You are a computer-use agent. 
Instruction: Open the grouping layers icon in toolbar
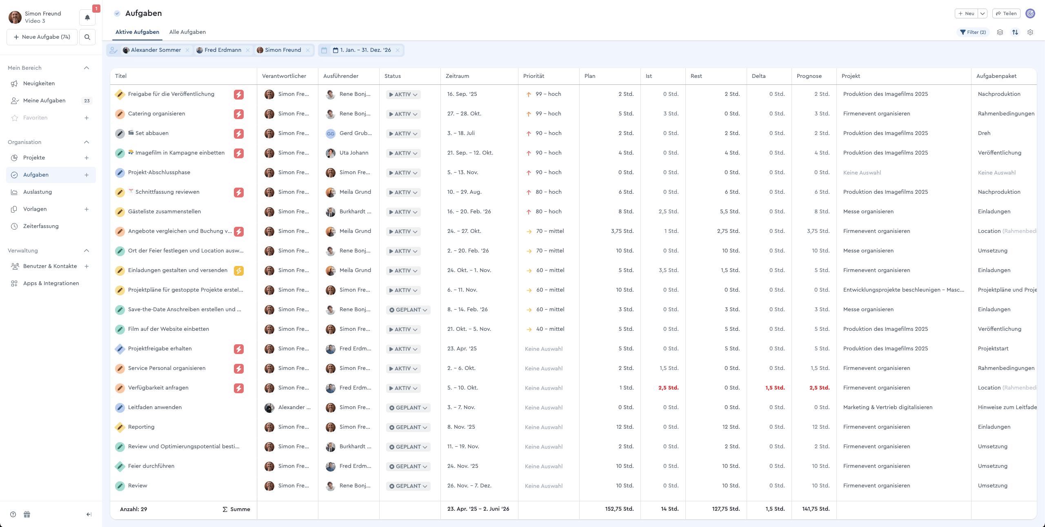tap(1000, 32)
